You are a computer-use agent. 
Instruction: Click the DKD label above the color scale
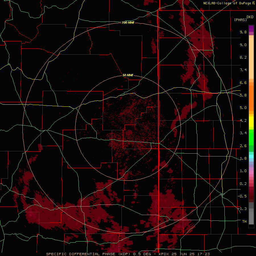[250, 17]
